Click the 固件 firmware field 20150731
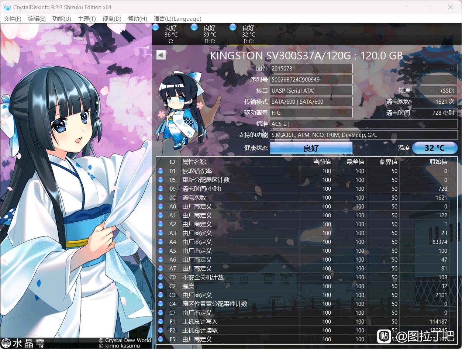The image size is (462, 349). [x=311, y=68]
